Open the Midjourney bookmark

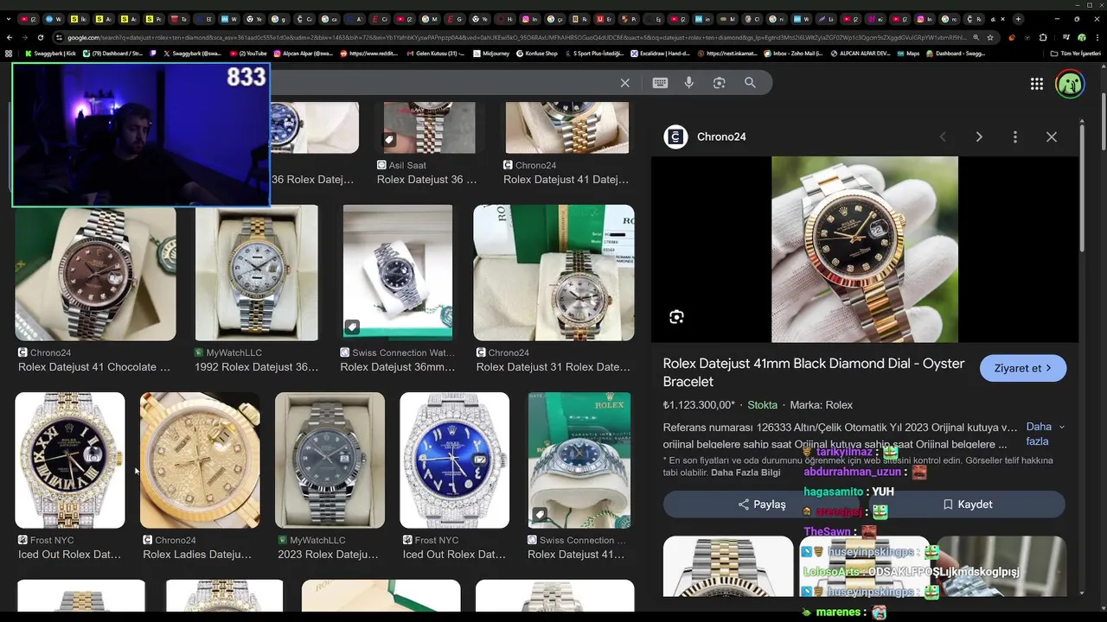tap(490, 54)
